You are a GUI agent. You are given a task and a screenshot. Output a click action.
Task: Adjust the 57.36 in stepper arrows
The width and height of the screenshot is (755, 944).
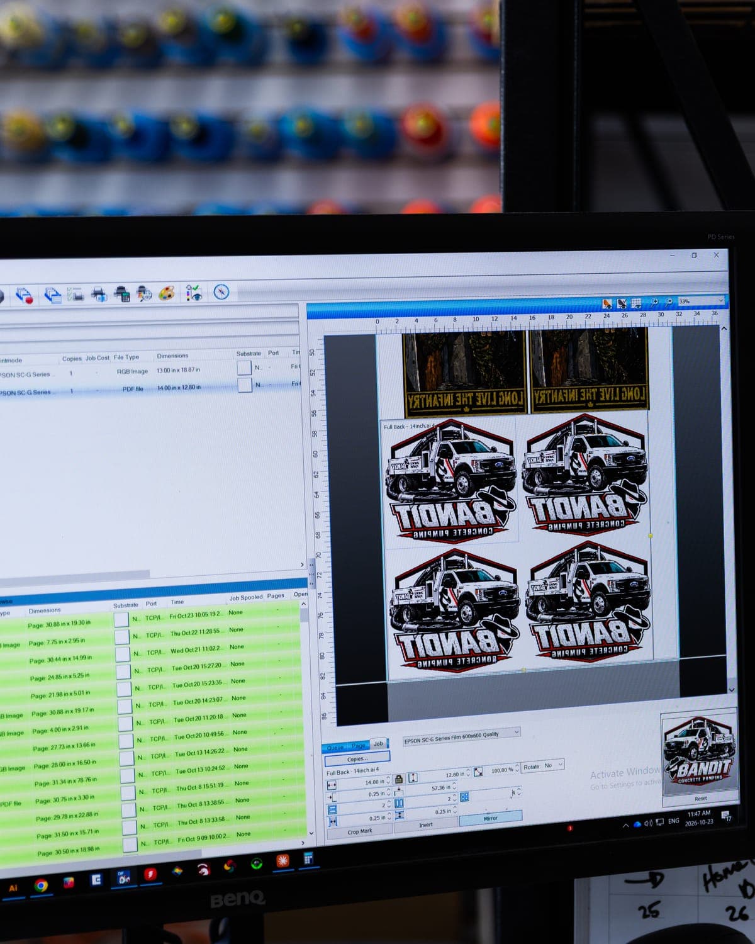[x=455, y=787]
